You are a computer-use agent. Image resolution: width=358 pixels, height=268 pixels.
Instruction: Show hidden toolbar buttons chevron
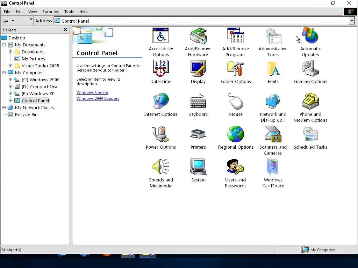click(x=31, y=19)
